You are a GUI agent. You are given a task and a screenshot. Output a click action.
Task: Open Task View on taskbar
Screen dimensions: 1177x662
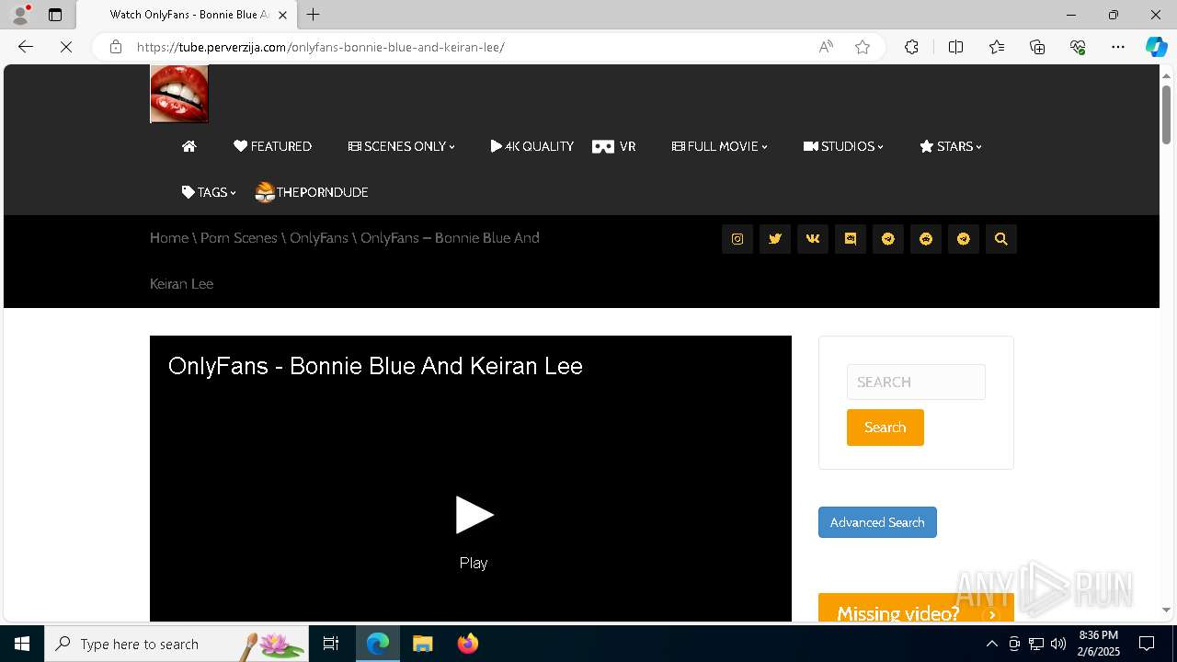click(x=331, y=644)
